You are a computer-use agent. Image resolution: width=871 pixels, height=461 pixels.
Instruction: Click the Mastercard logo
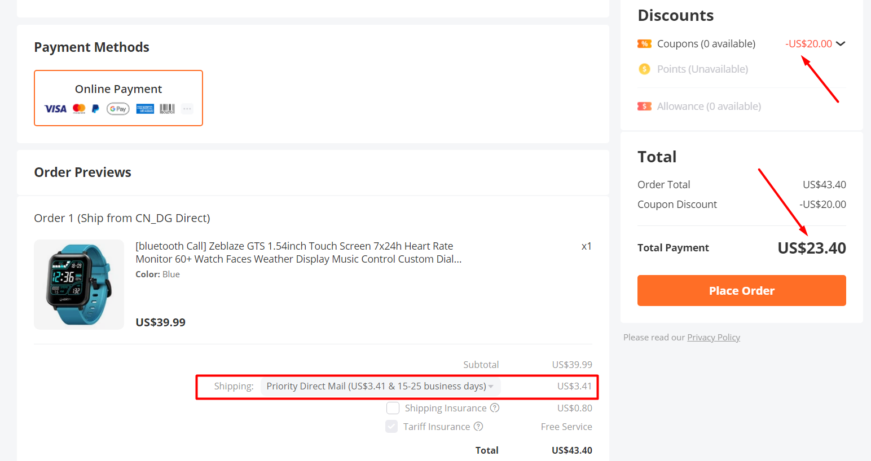[79, 108]
